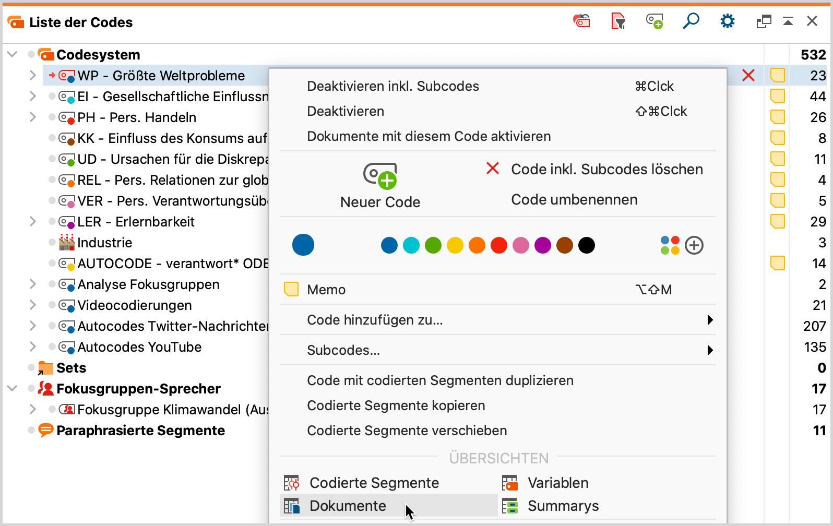Toggle activation dot of Analyse Fokusgruppen
This screenshot has width=833, height=526.
point(52,284)
